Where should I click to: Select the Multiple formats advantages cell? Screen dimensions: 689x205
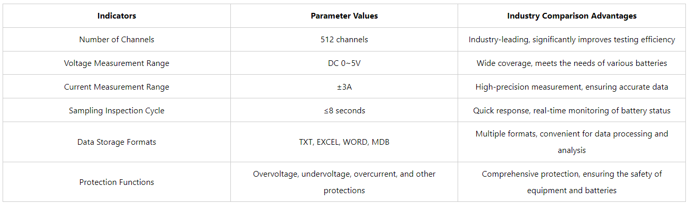(572, 142)
